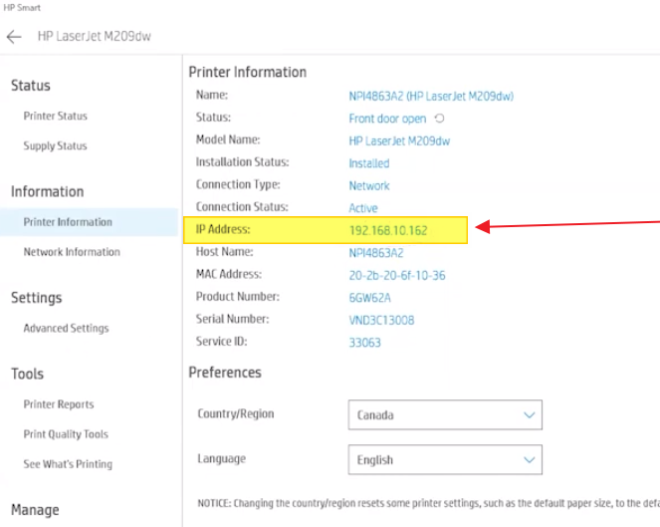Screen dimensions: 660x527
Task: Click the Serial Number label
Action: (x=232, y=319)
